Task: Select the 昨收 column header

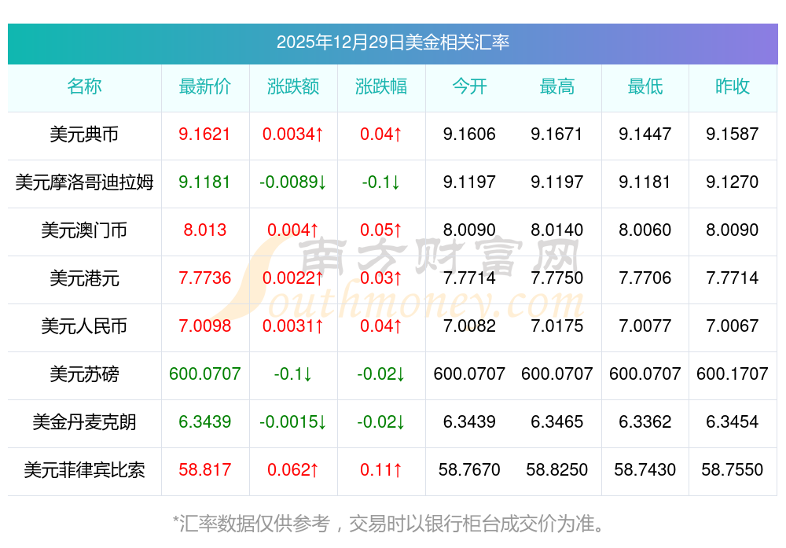Action: [733, 86]
